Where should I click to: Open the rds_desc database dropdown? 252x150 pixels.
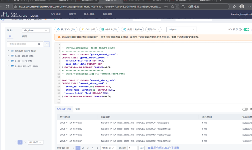[x=36, y=30]
